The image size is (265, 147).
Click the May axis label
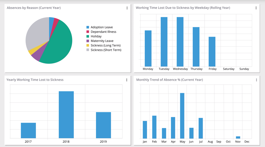182,142
